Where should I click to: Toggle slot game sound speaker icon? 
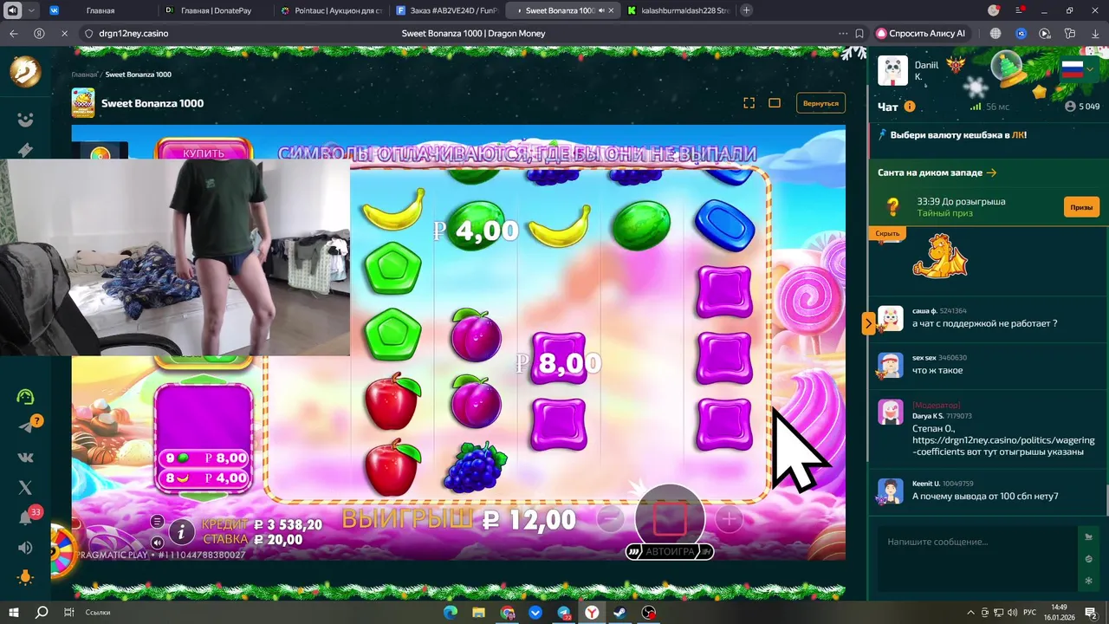click(157, 543)
